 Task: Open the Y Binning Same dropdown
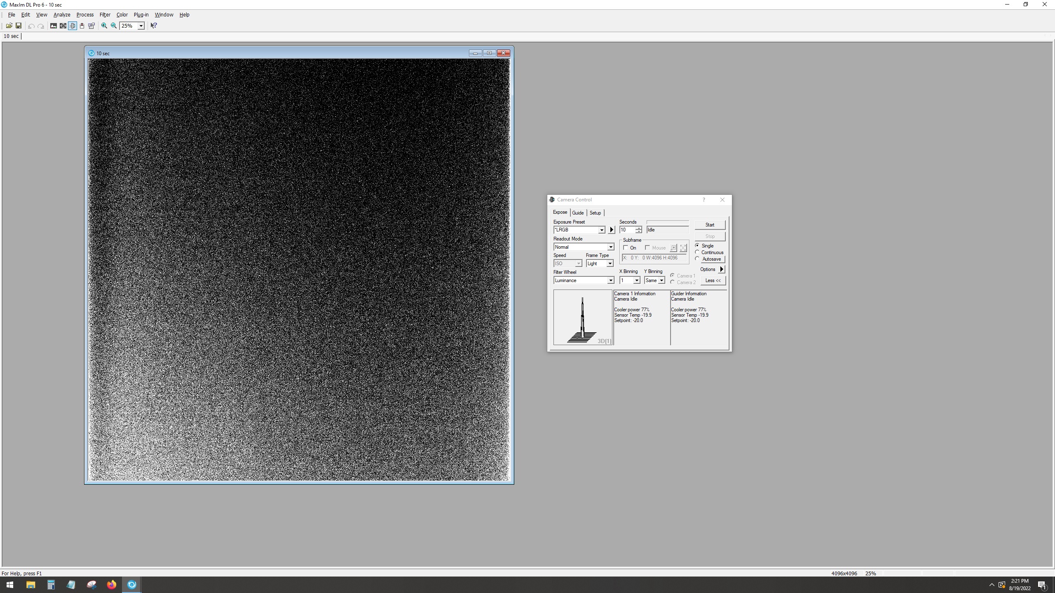tap(661, 280)
